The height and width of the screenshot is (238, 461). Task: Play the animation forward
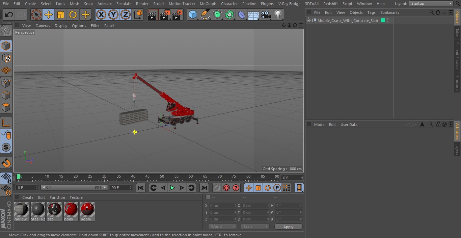pyautogui.click(x=172, y=188)
